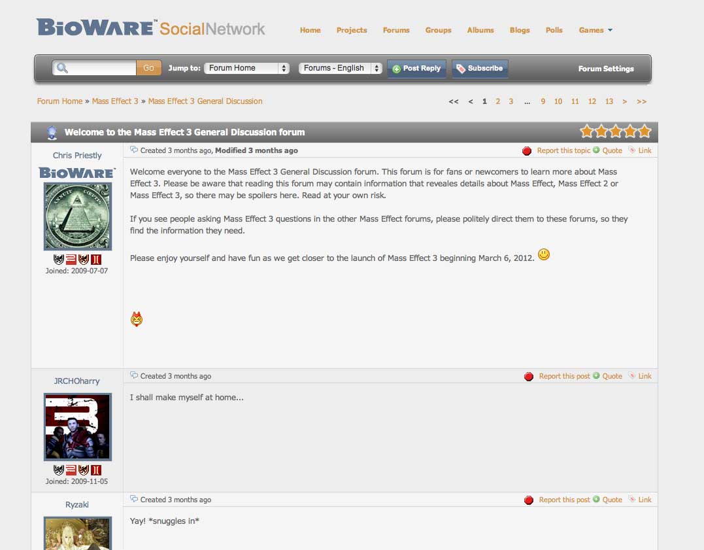Click speech bubble icon on JRCHOharry's post
The width and height of the screenshot is (704, 550).
tap(134, 375)
